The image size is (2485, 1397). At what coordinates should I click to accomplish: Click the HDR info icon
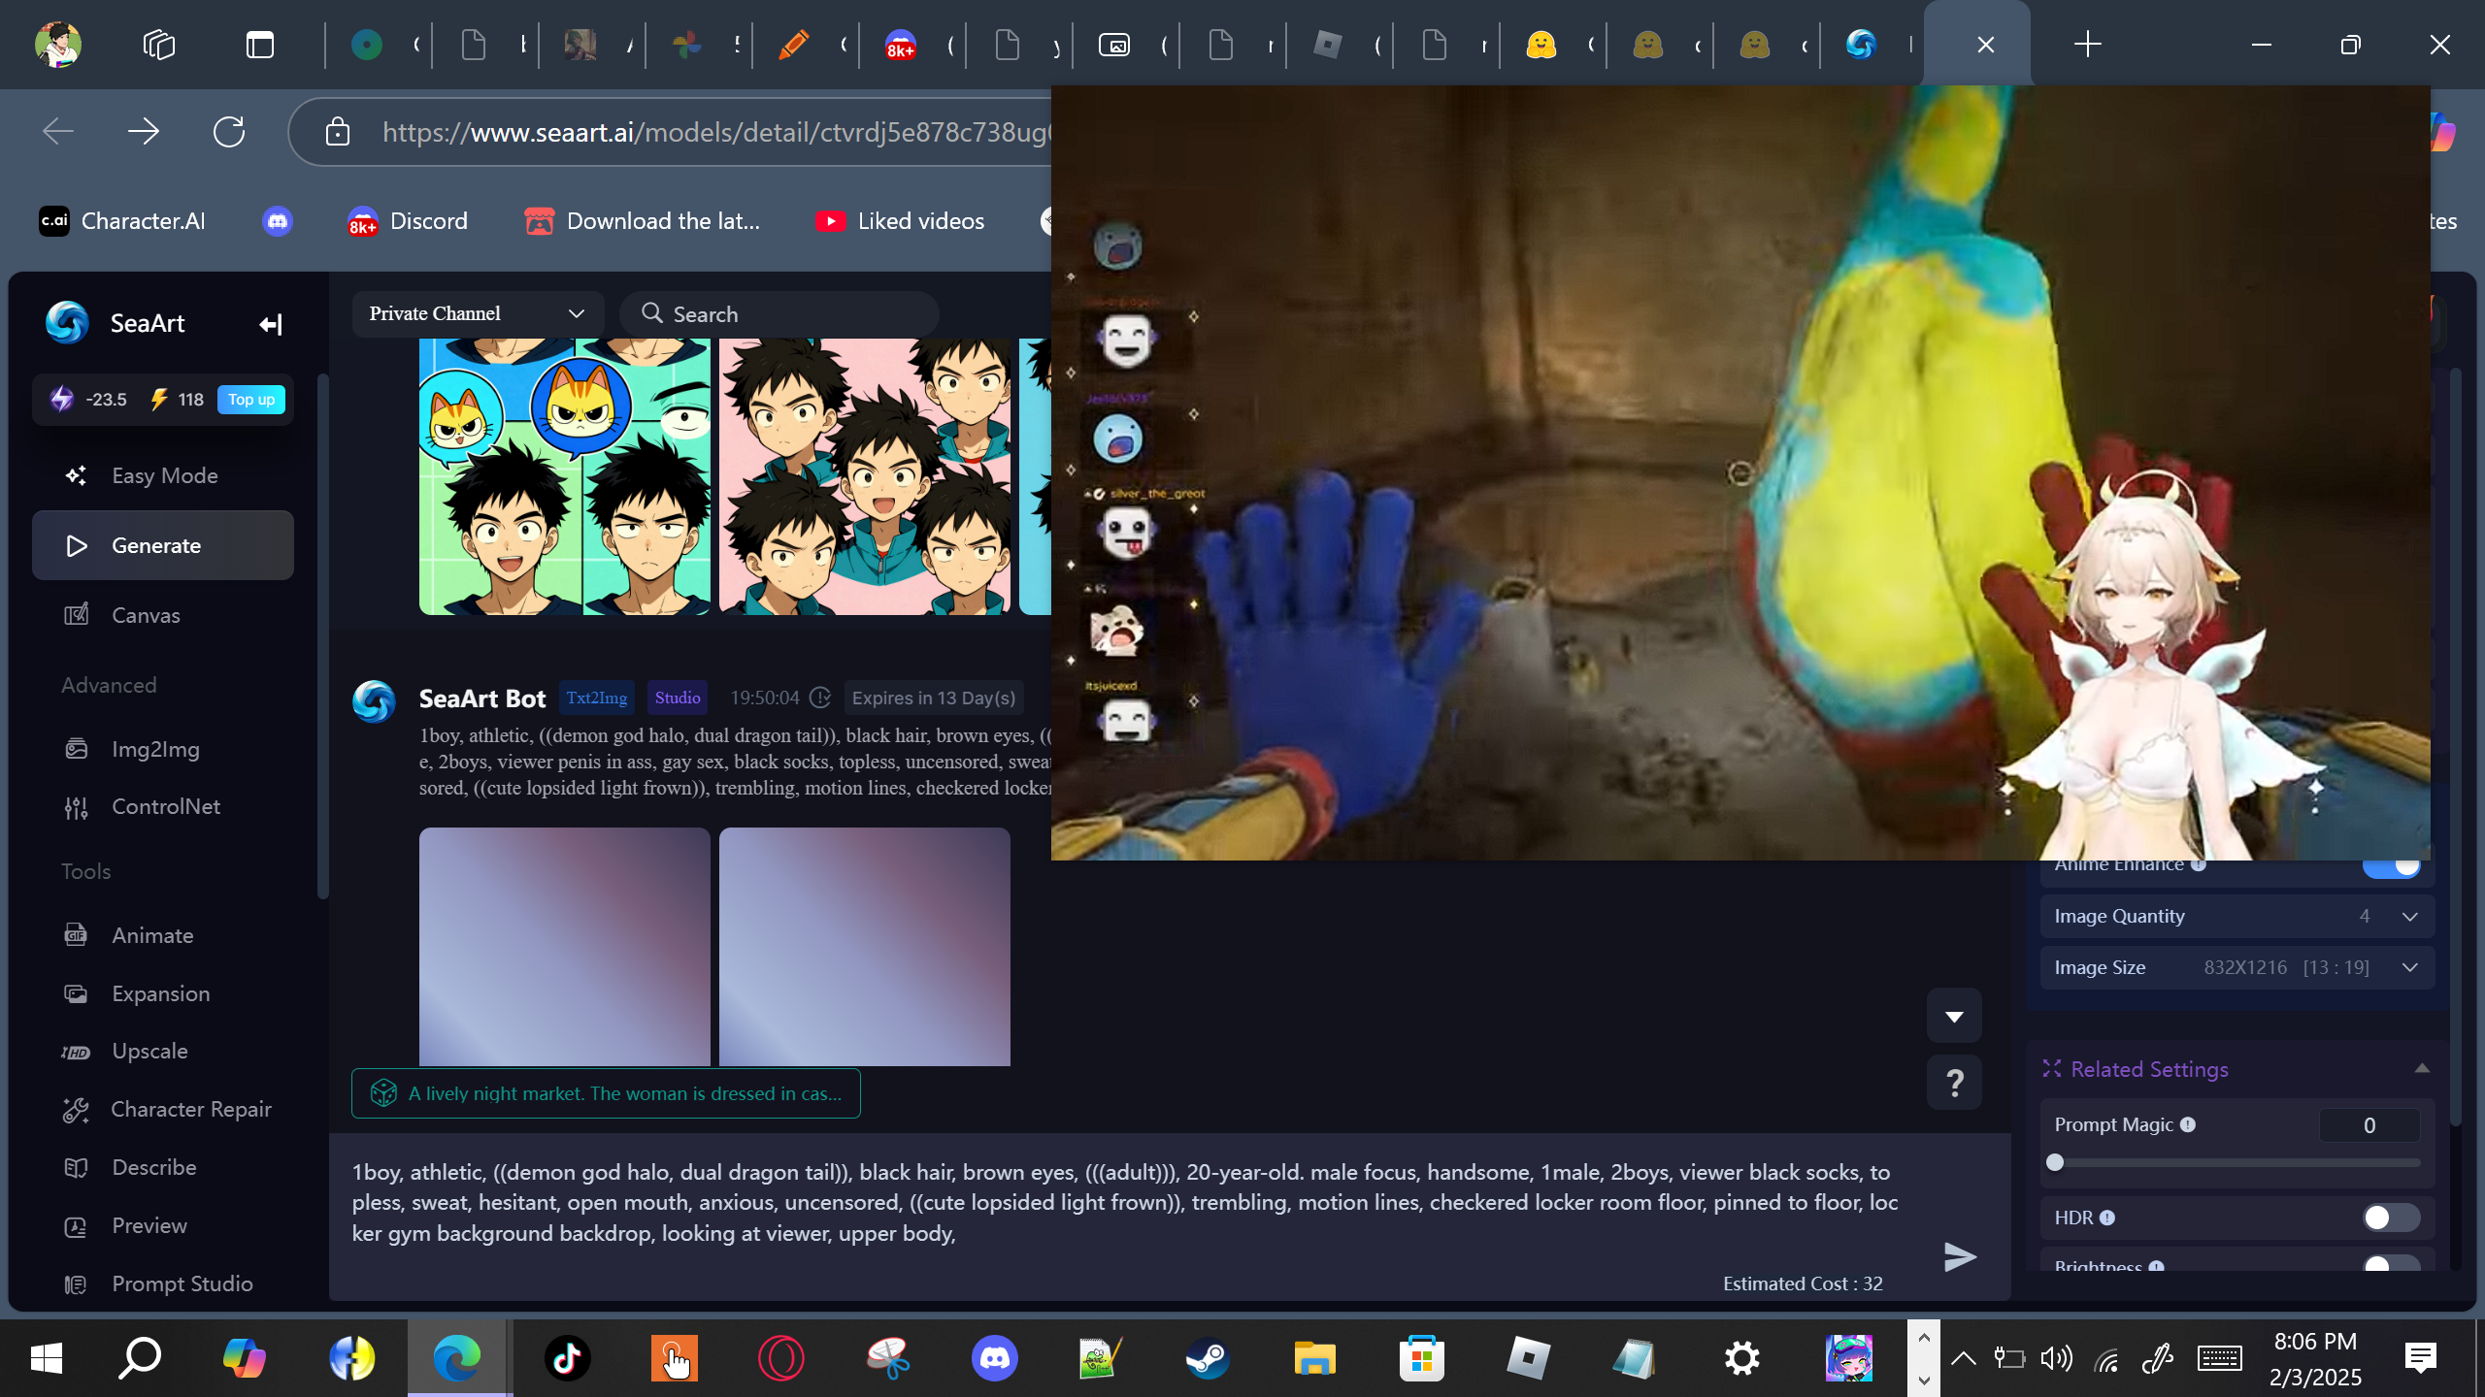2107,1218
